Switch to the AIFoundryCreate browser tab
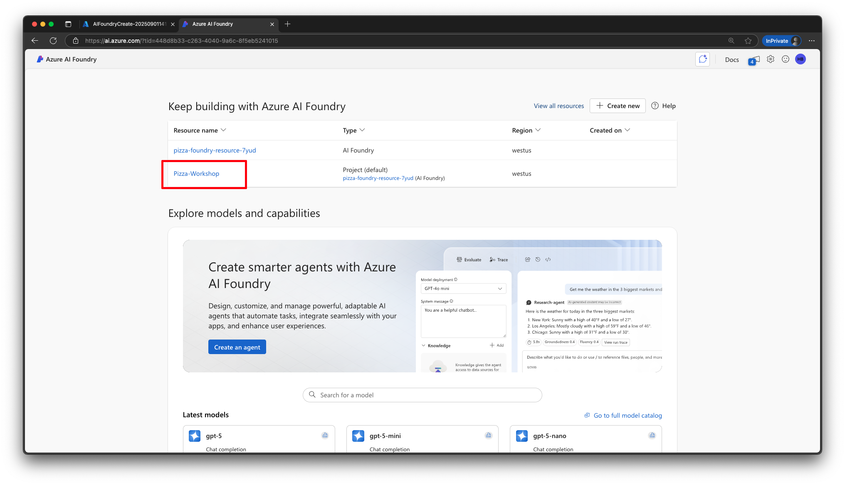845x485 pixels. click(x=129, y=24)
